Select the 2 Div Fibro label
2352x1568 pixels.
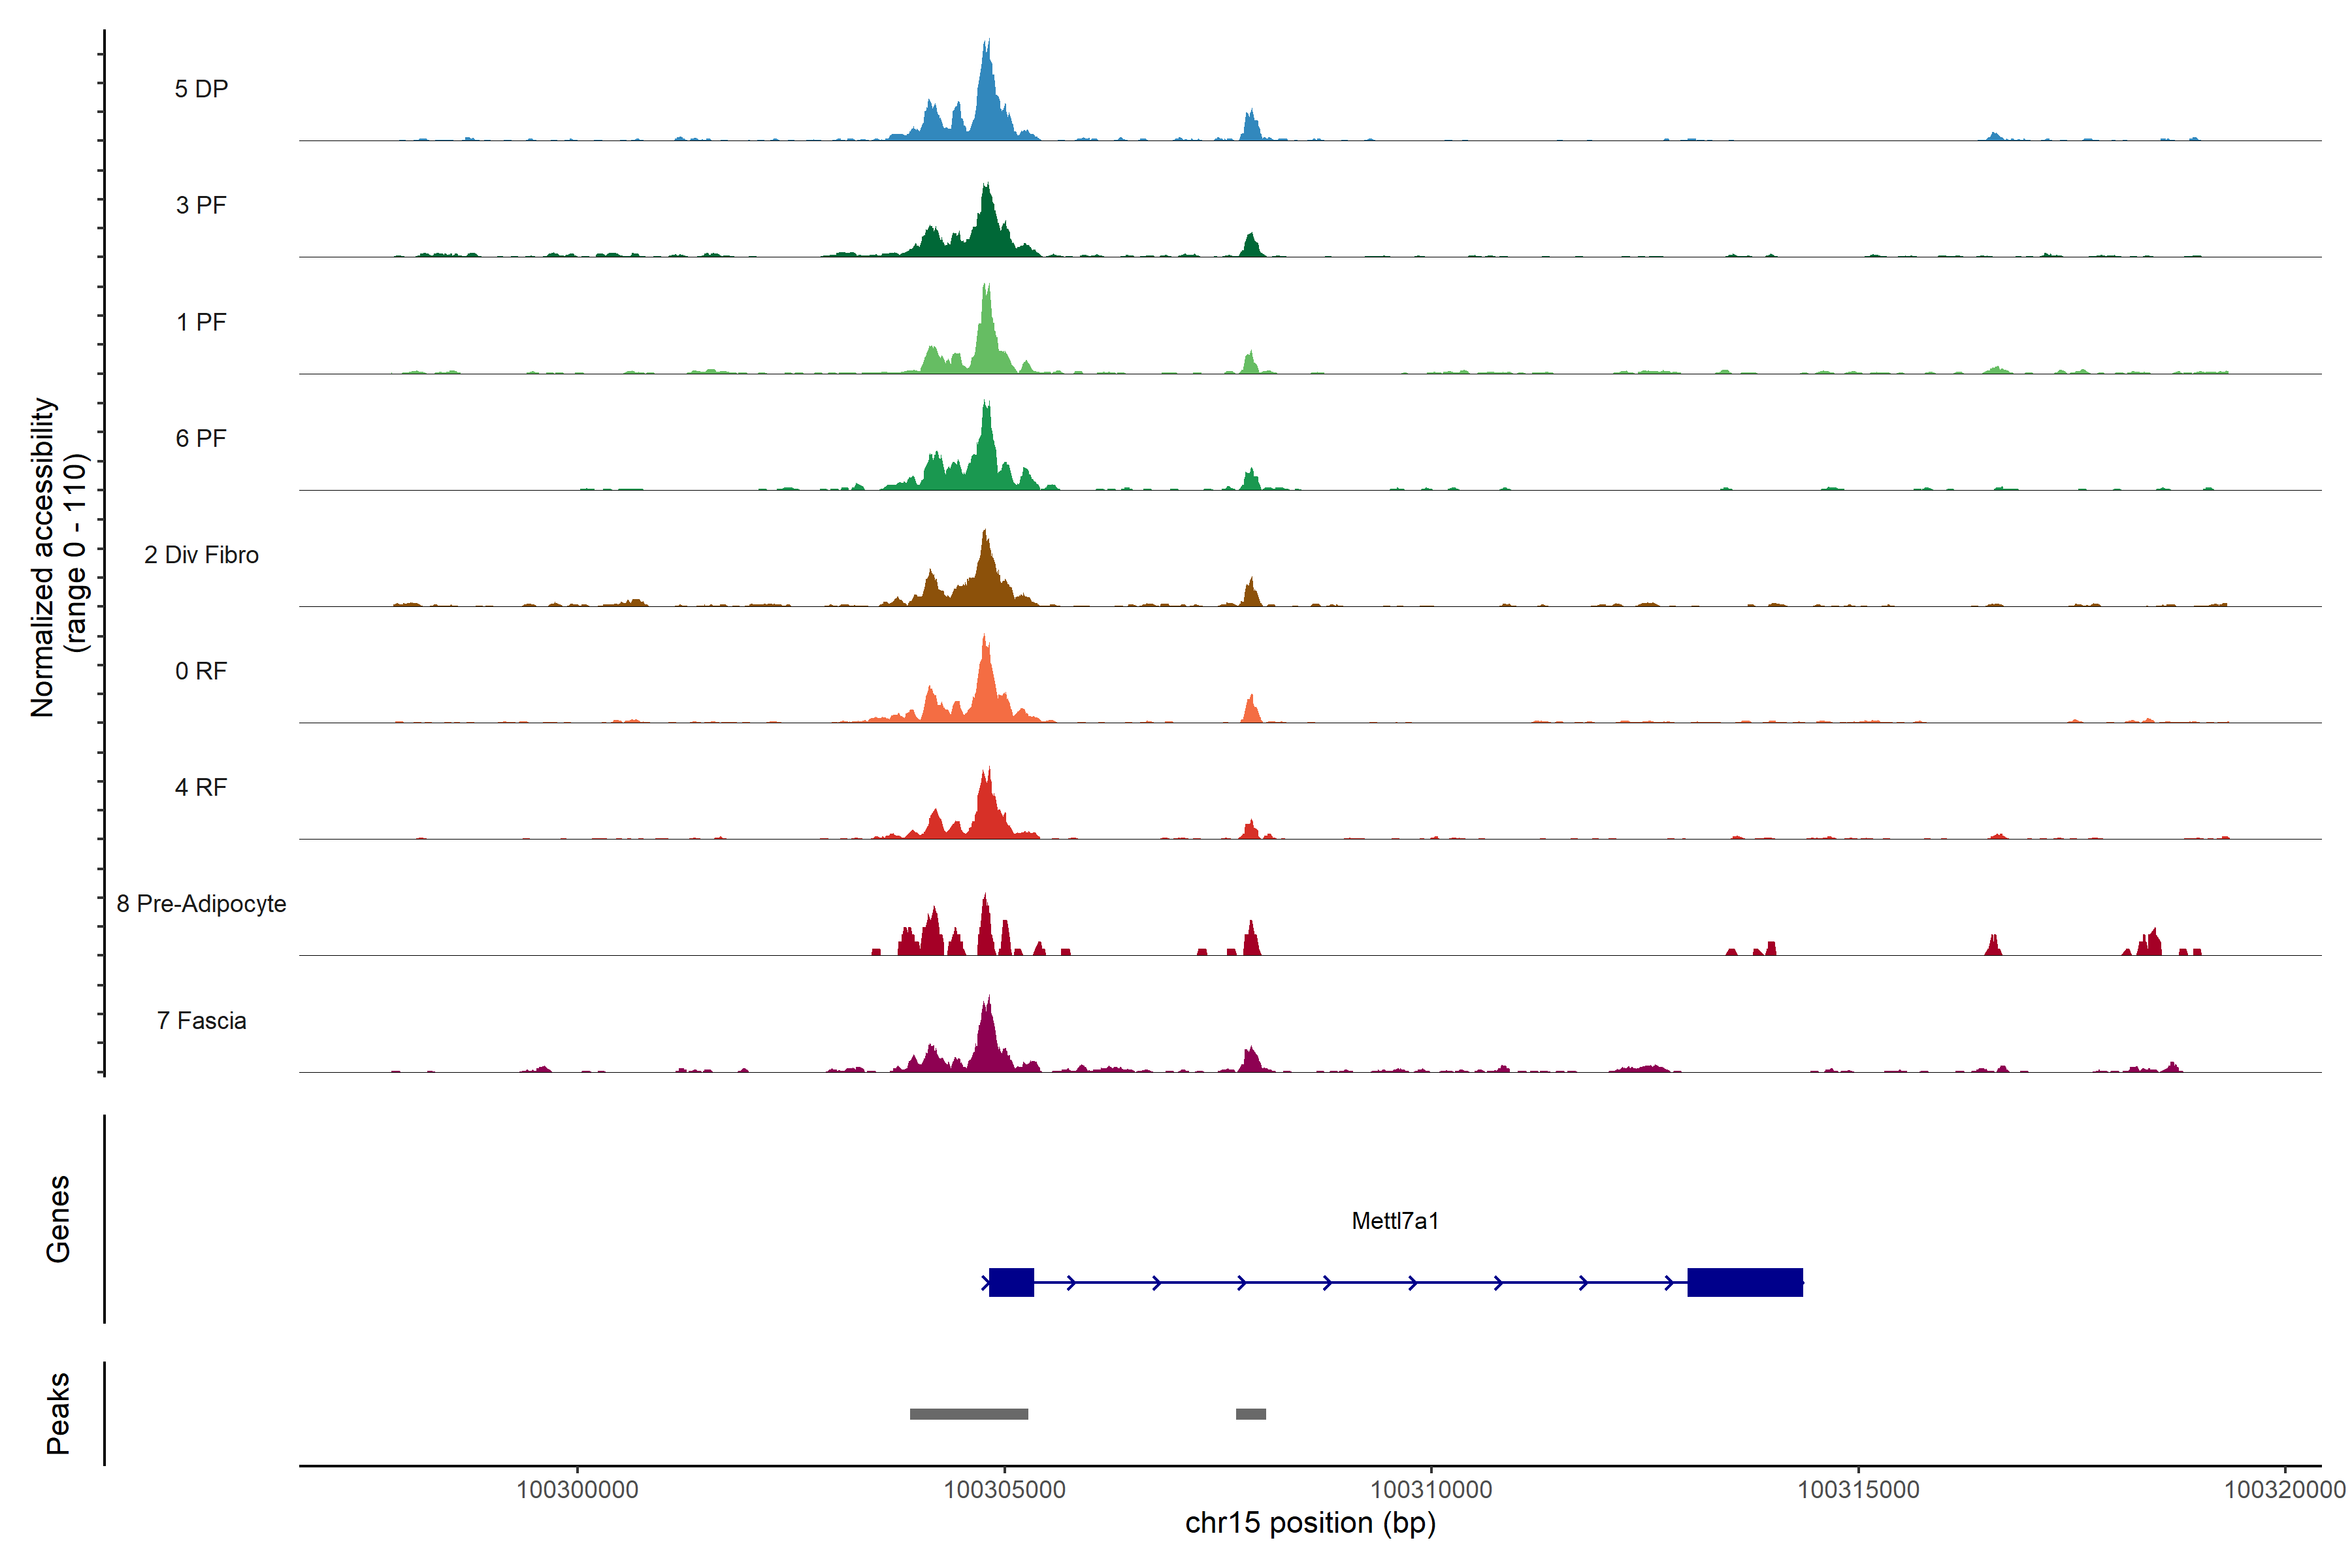(x=201, y=555)
